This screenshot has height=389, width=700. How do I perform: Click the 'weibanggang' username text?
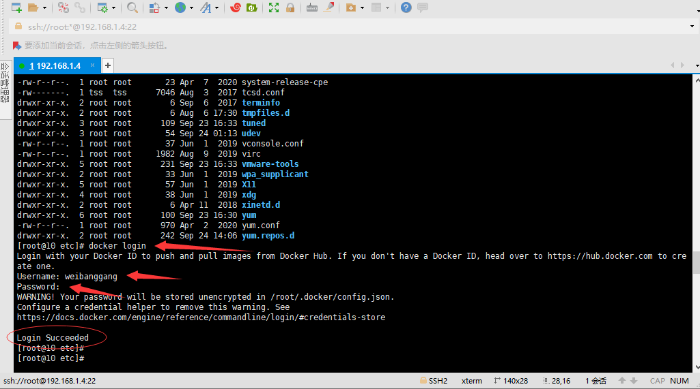coord(91,277)
